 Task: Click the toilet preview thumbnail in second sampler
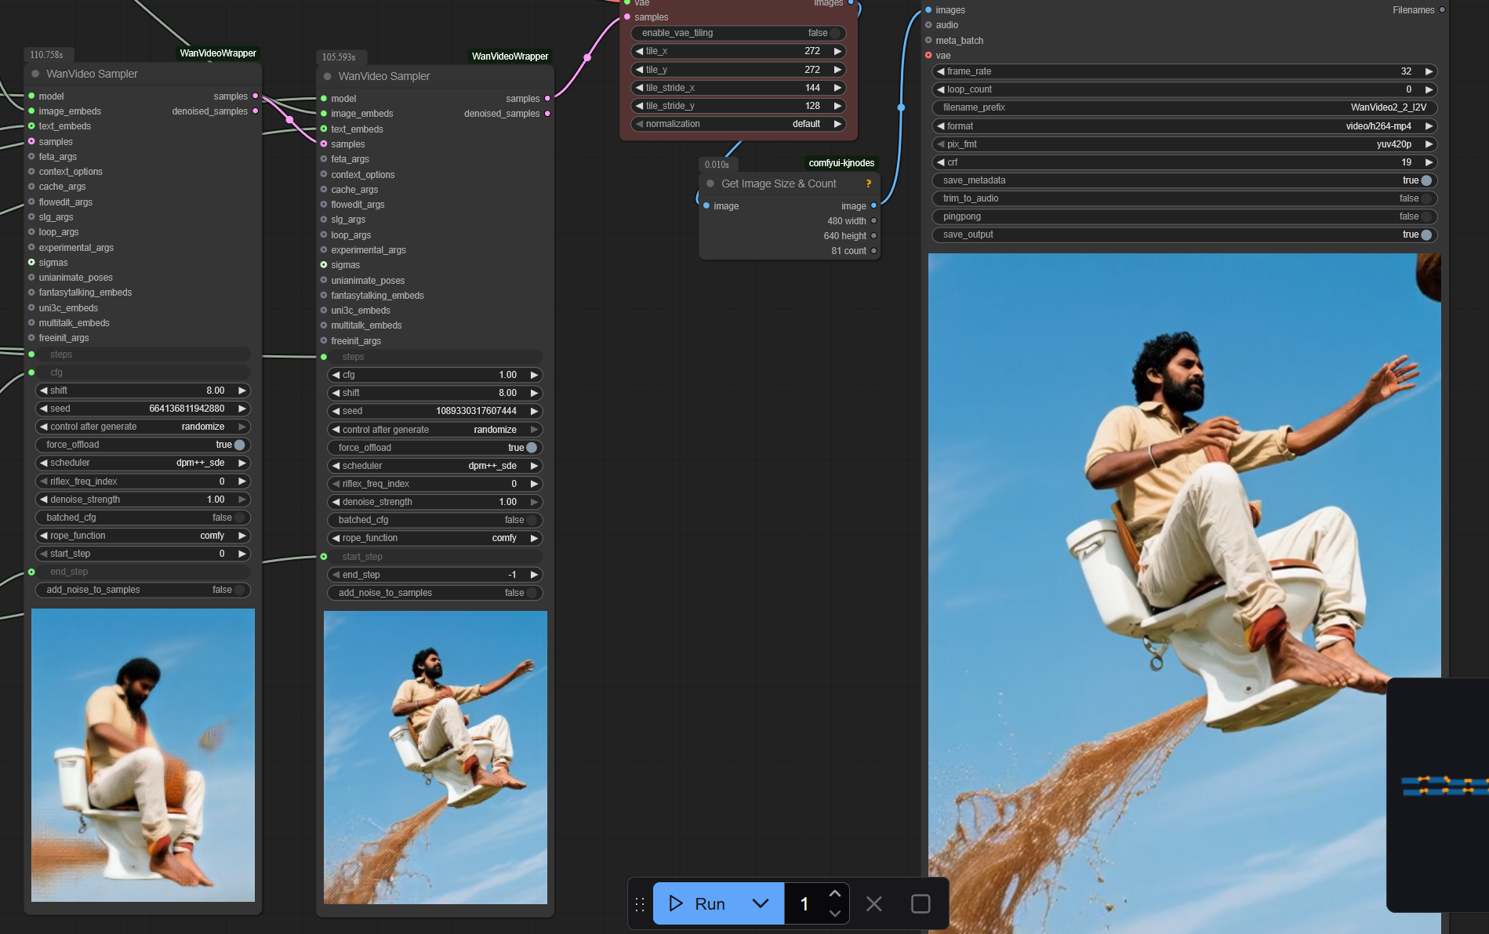435,758
